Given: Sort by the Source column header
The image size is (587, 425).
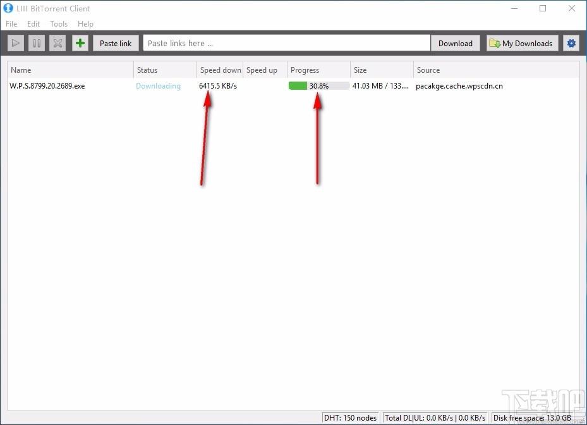Looking at the screenshot, I should pyautogui.click(x=497, y=70).
